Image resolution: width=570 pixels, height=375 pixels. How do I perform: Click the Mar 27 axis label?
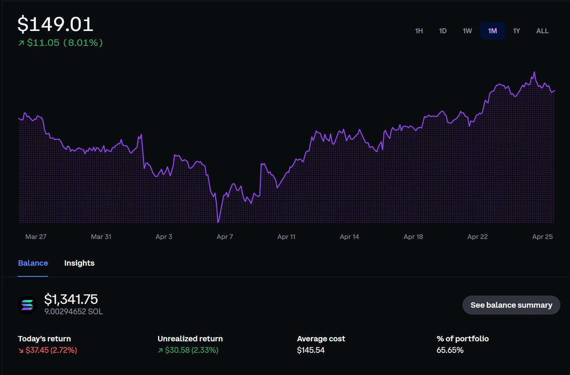pos(36,237)
